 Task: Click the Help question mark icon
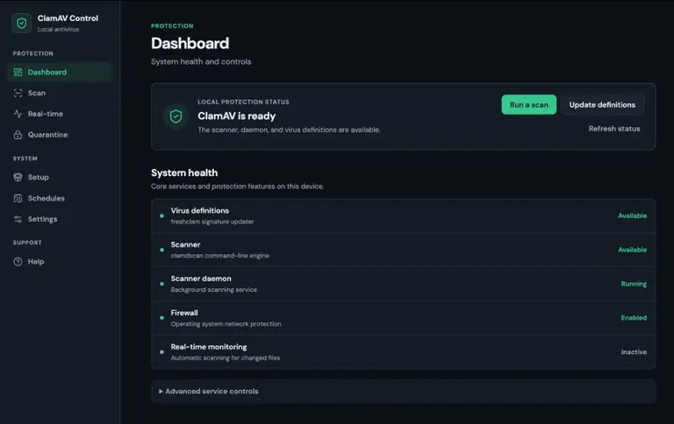[18, 261]
